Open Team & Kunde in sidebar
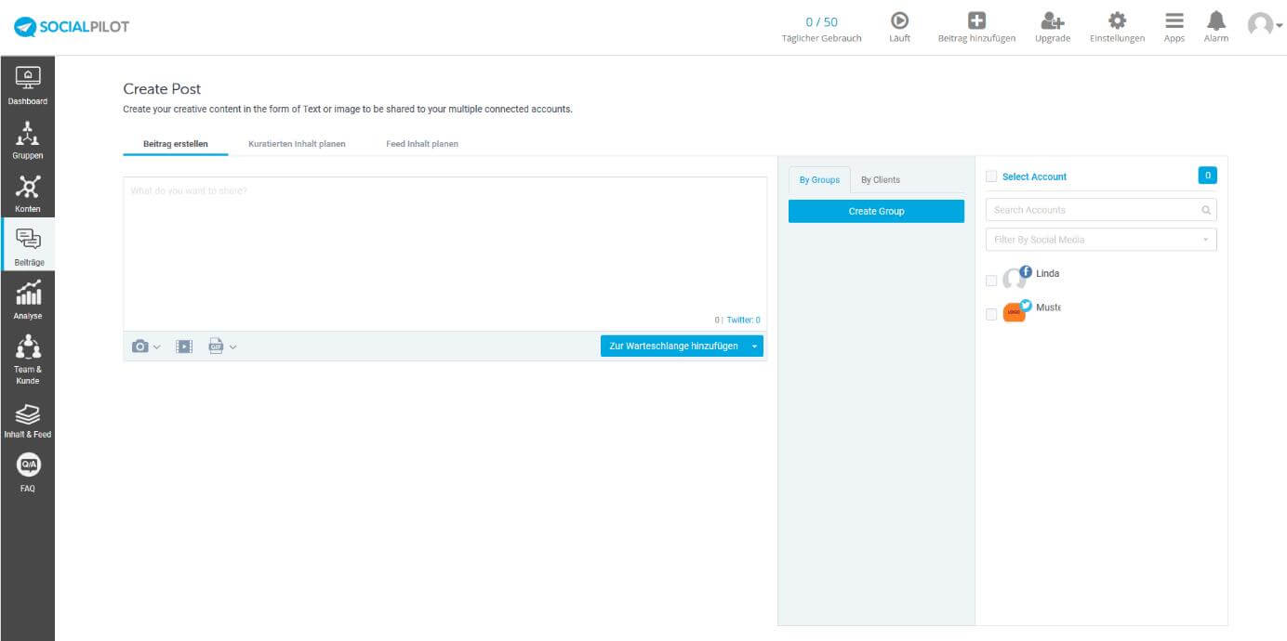The image size is (1287, 641). point(28,359)
